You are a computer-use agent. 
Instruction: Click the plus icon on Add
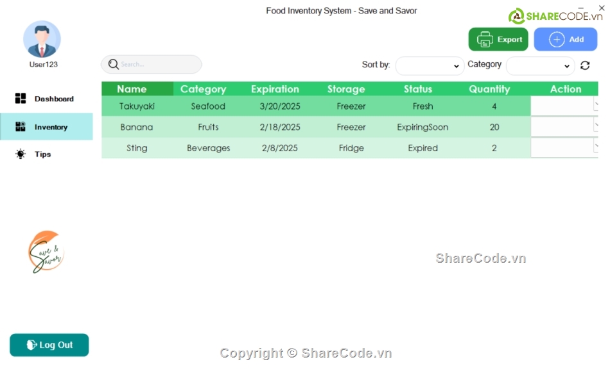point(557,39)
